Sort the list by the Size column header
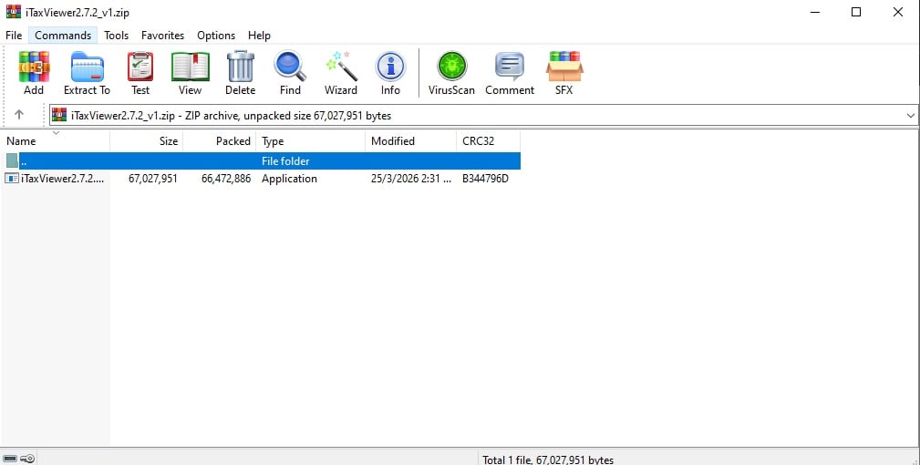This screenshot has width=920, height=465. point(147,140)
